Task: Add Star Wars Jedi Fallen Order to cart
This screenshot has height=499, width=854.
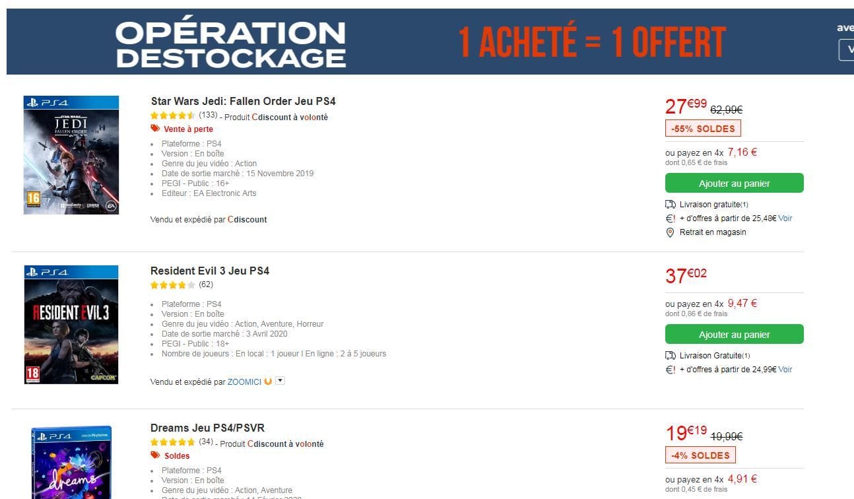Action: point(734,183)
